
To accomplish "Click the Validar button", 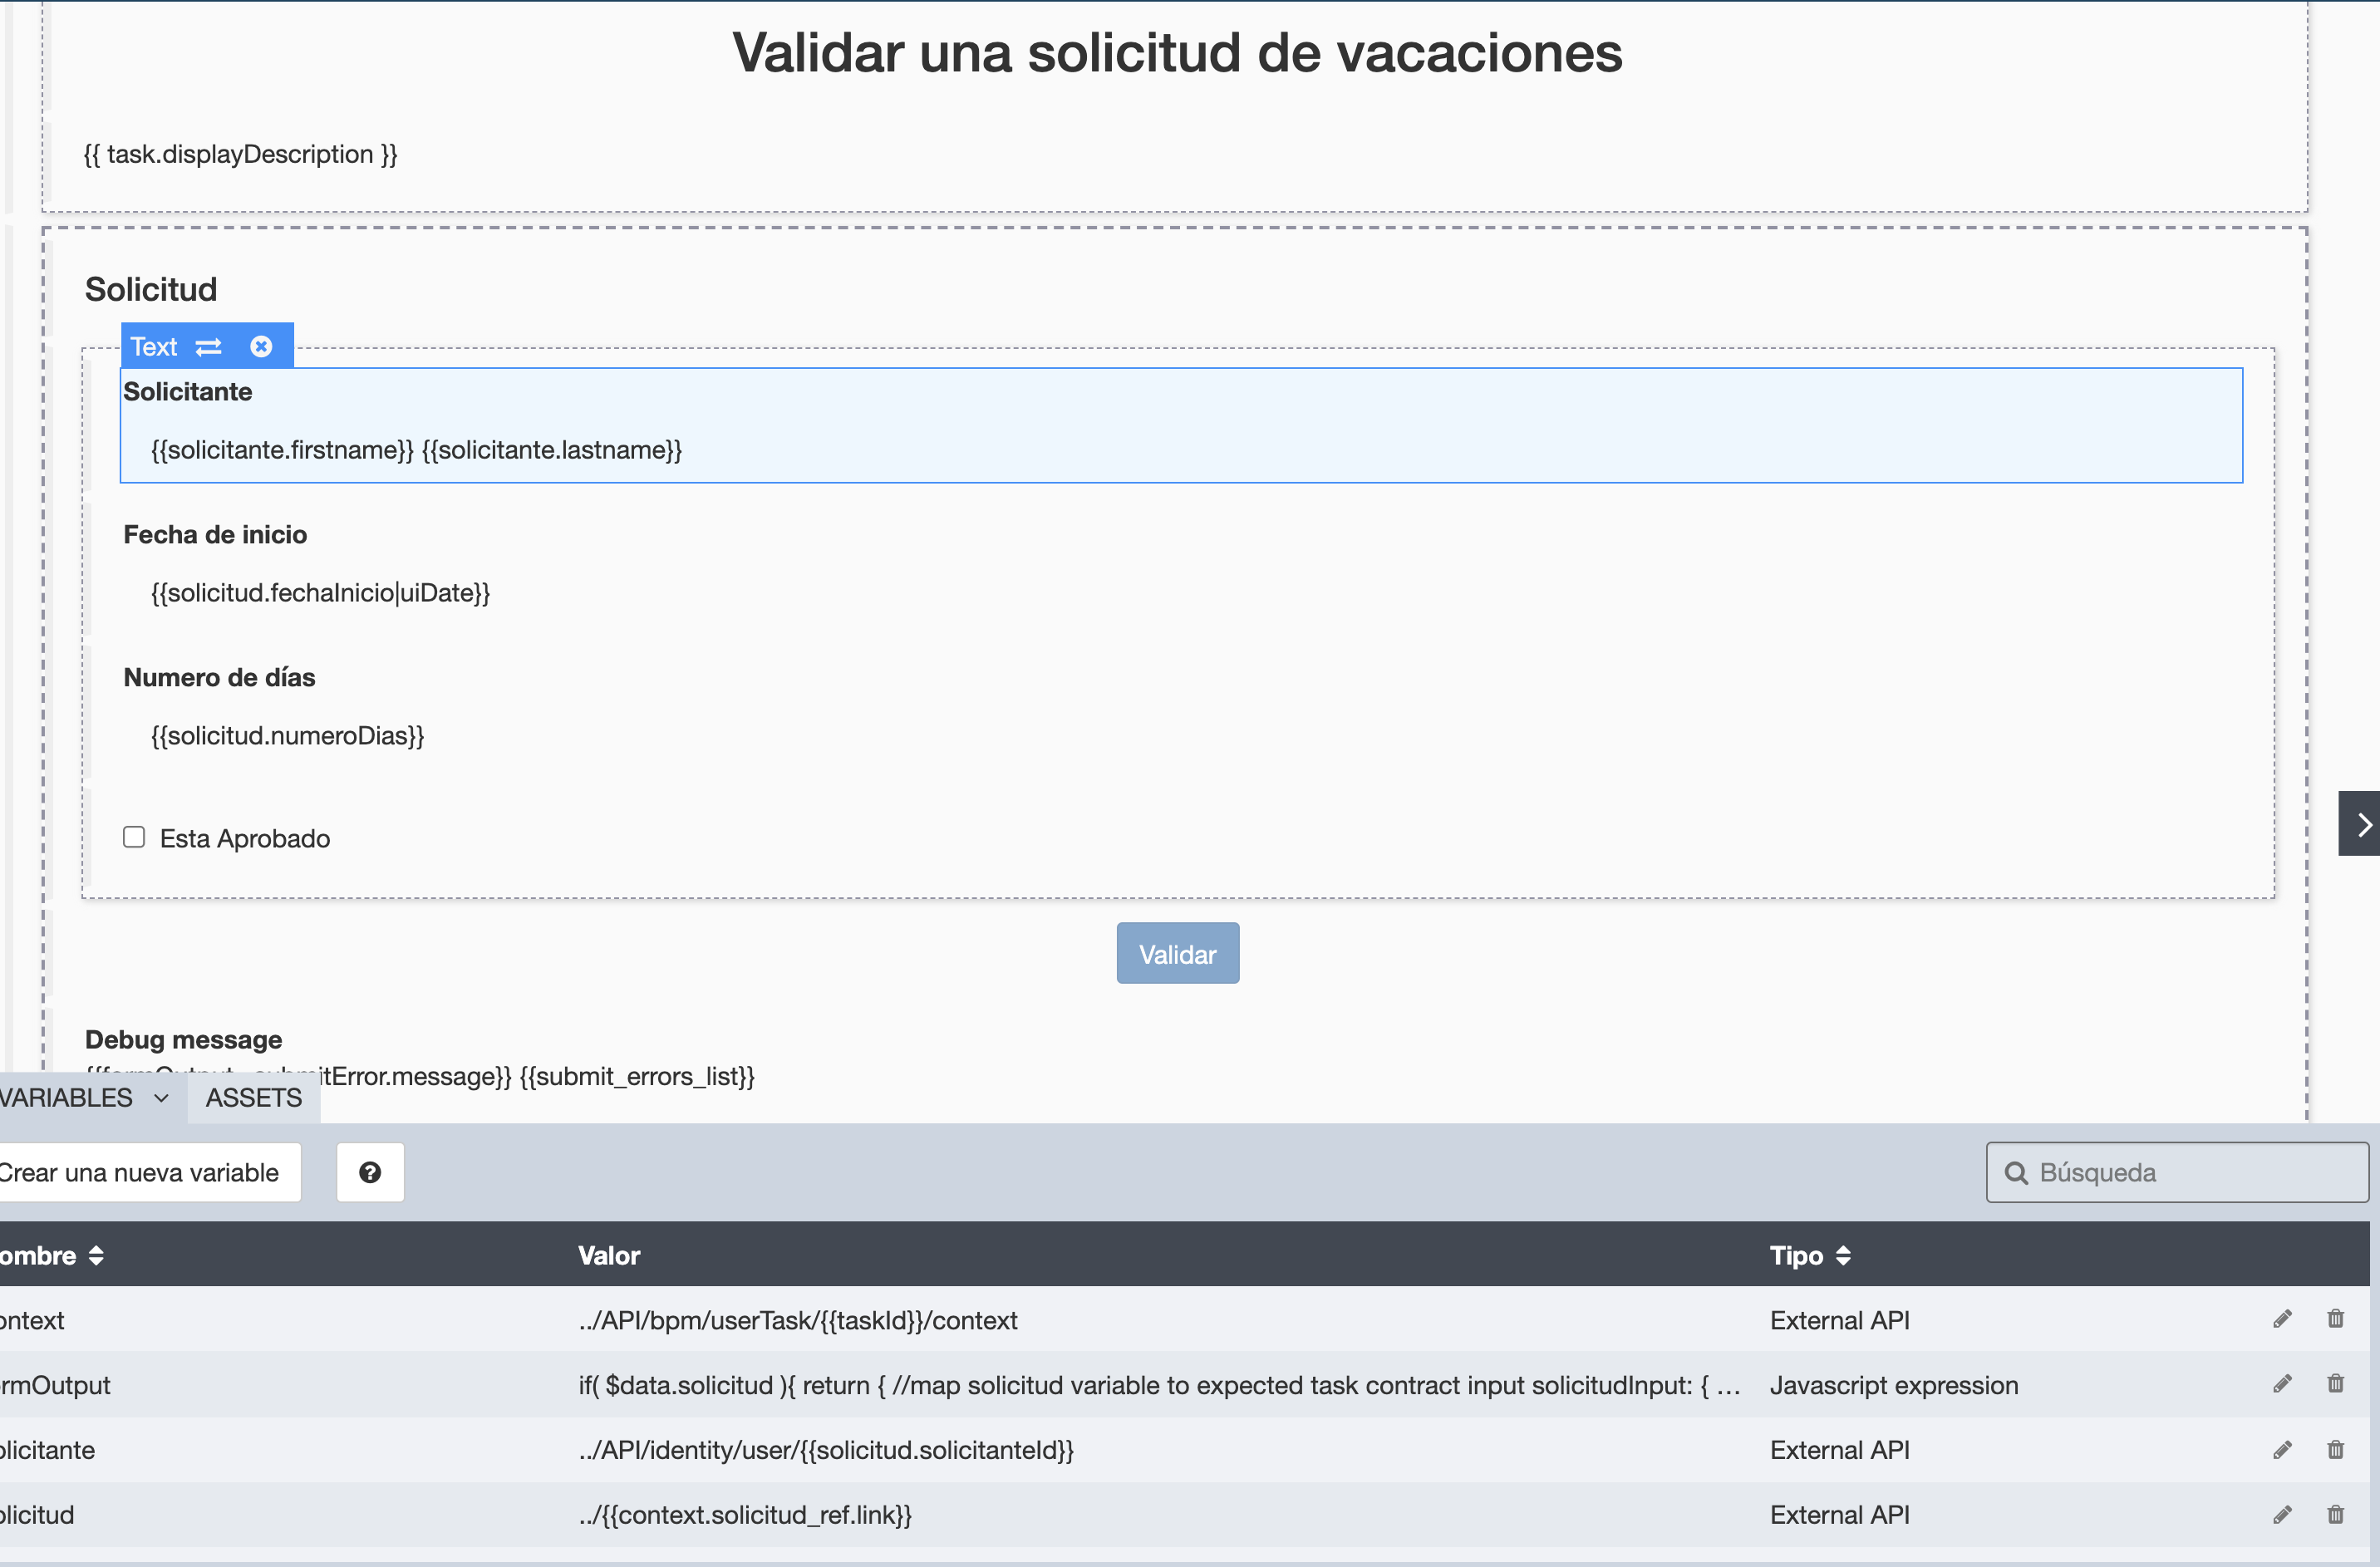I will click(x=1177, y=954).
